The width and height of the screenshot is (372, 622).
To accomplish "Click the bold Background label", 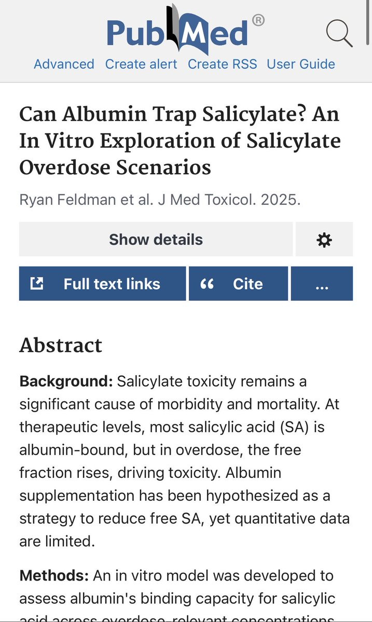I will coord(66,381).
